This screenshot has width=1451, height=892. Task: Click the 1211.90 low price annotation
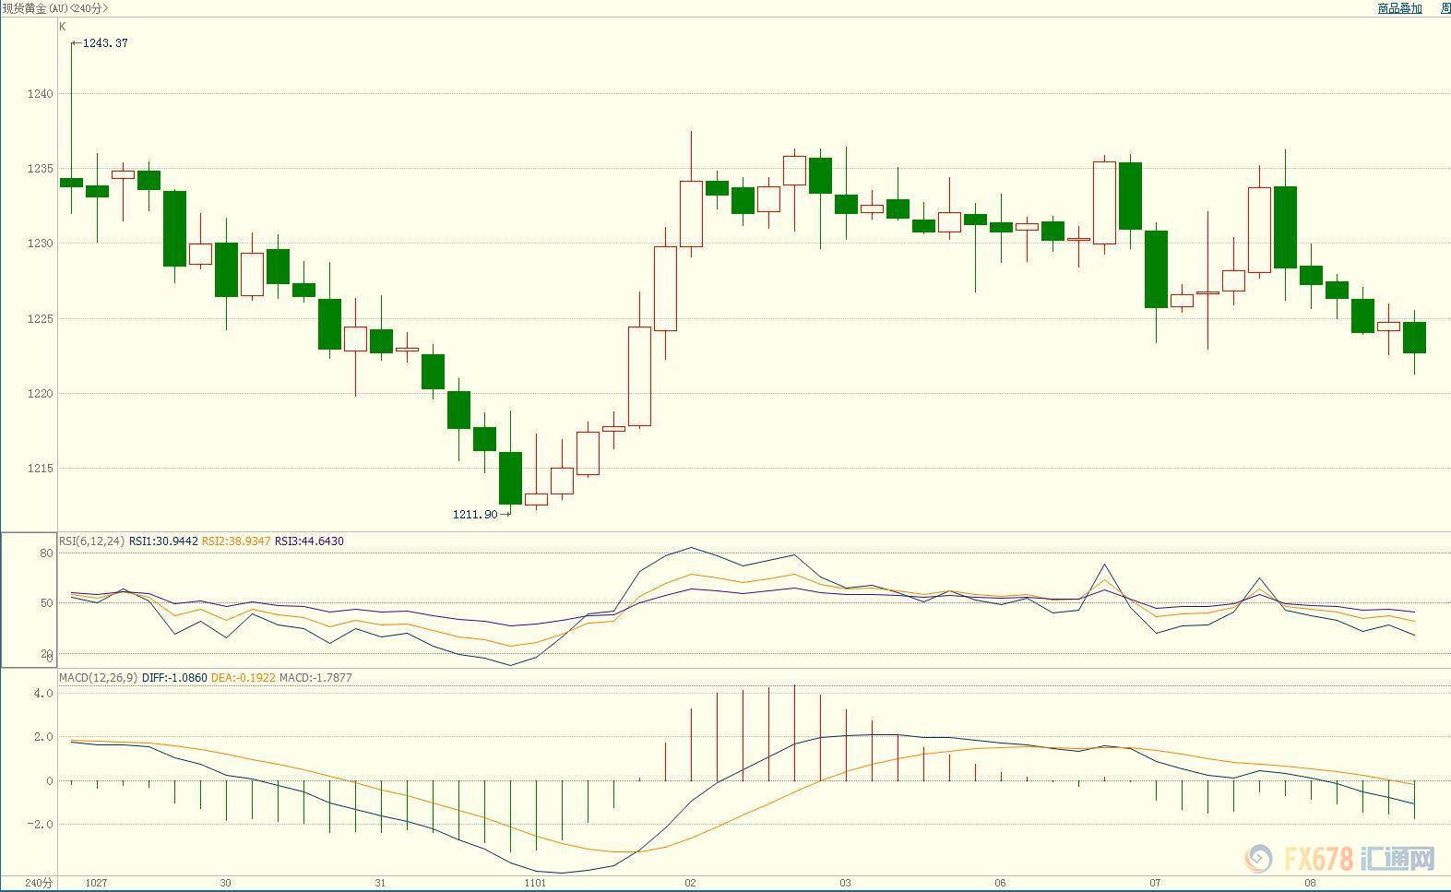click(x=475, y=514)
